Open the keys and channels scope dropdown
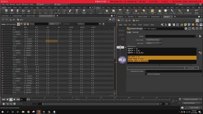203x114 pixels. 192,99
